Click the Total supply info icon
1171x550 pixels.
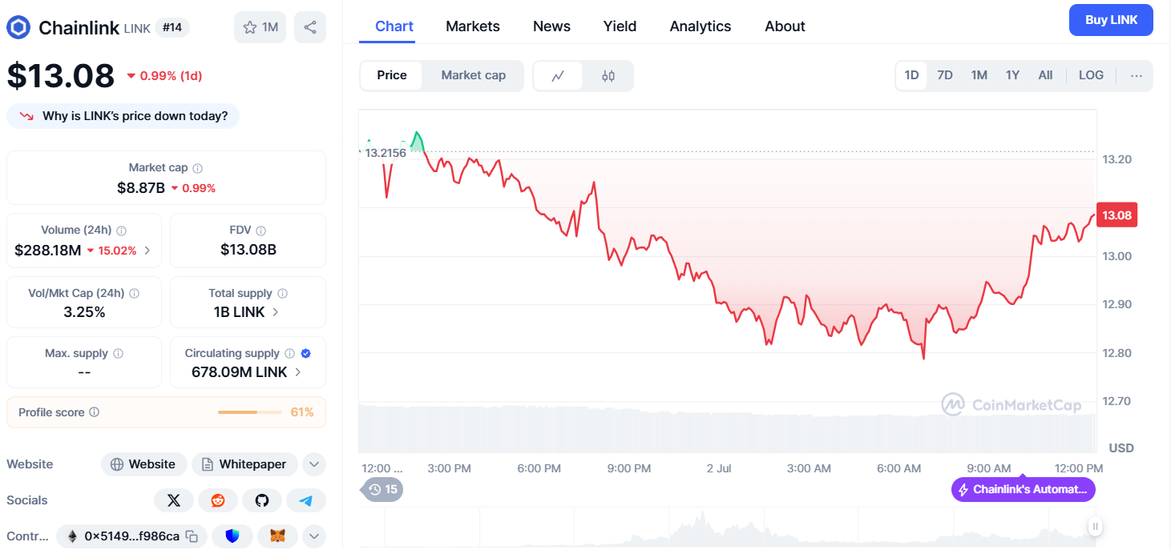coord(282,294)
